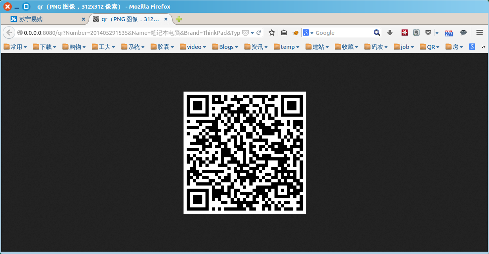Open the 码农 bookmarks folder
The height and width of the screenshot is (254, 489).
tap(376, 47)
